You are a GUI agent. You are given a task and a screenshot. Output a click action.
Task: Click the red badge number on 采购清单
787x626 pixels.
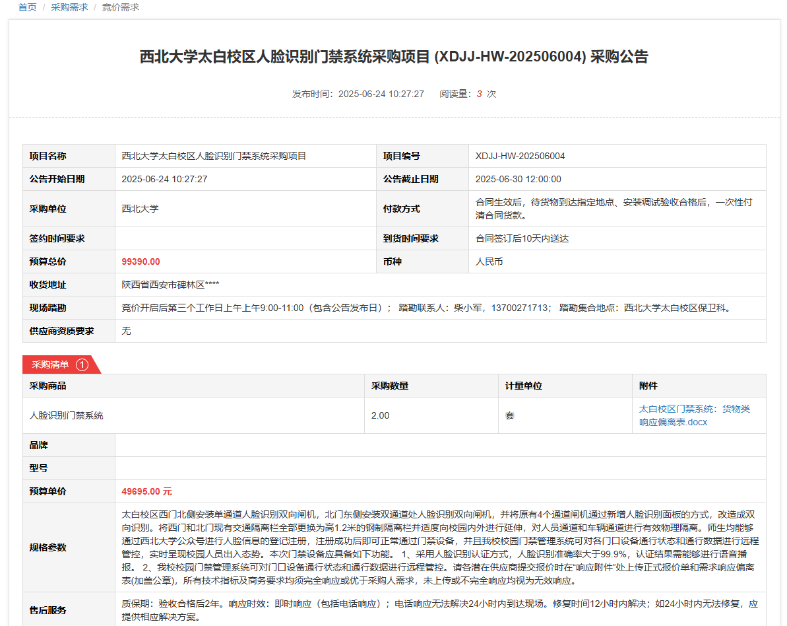82,365
